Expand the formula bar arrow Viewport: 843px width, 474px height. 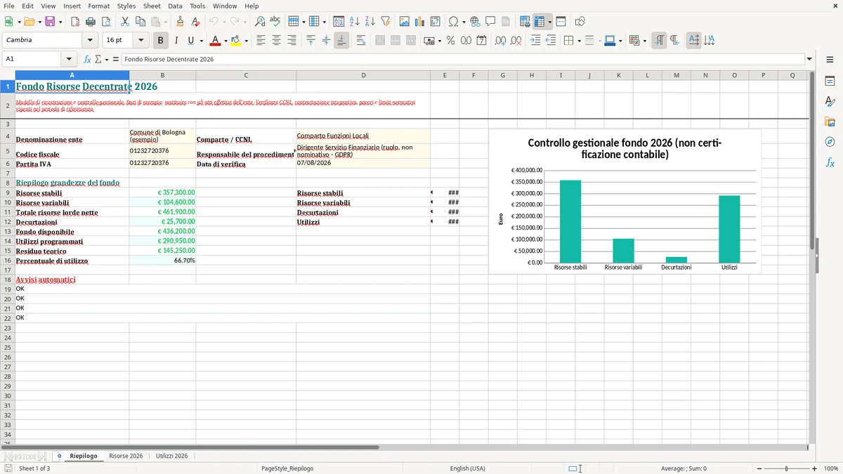pyautogui.click(x=810, y=60)
